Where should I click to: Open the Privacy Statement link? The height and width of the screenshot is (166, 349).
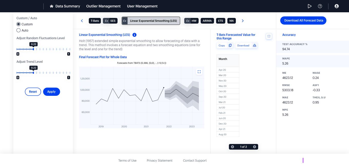[x=160, y=161]
